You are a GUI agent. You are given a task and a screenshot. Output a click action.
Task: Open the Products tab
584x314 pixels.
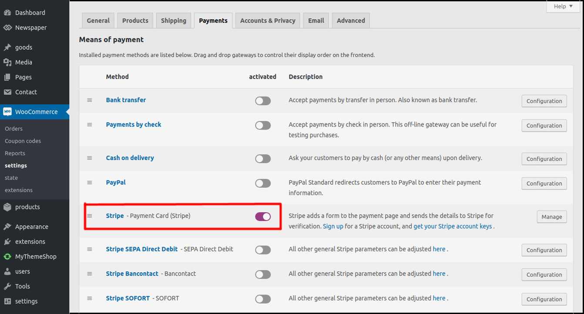tap(135, 20)
